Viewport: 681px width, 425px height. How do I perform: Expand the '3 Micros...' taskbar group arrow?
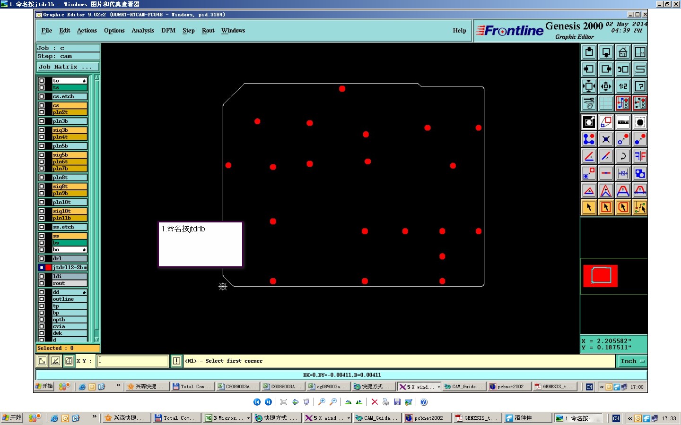(248, 418)
